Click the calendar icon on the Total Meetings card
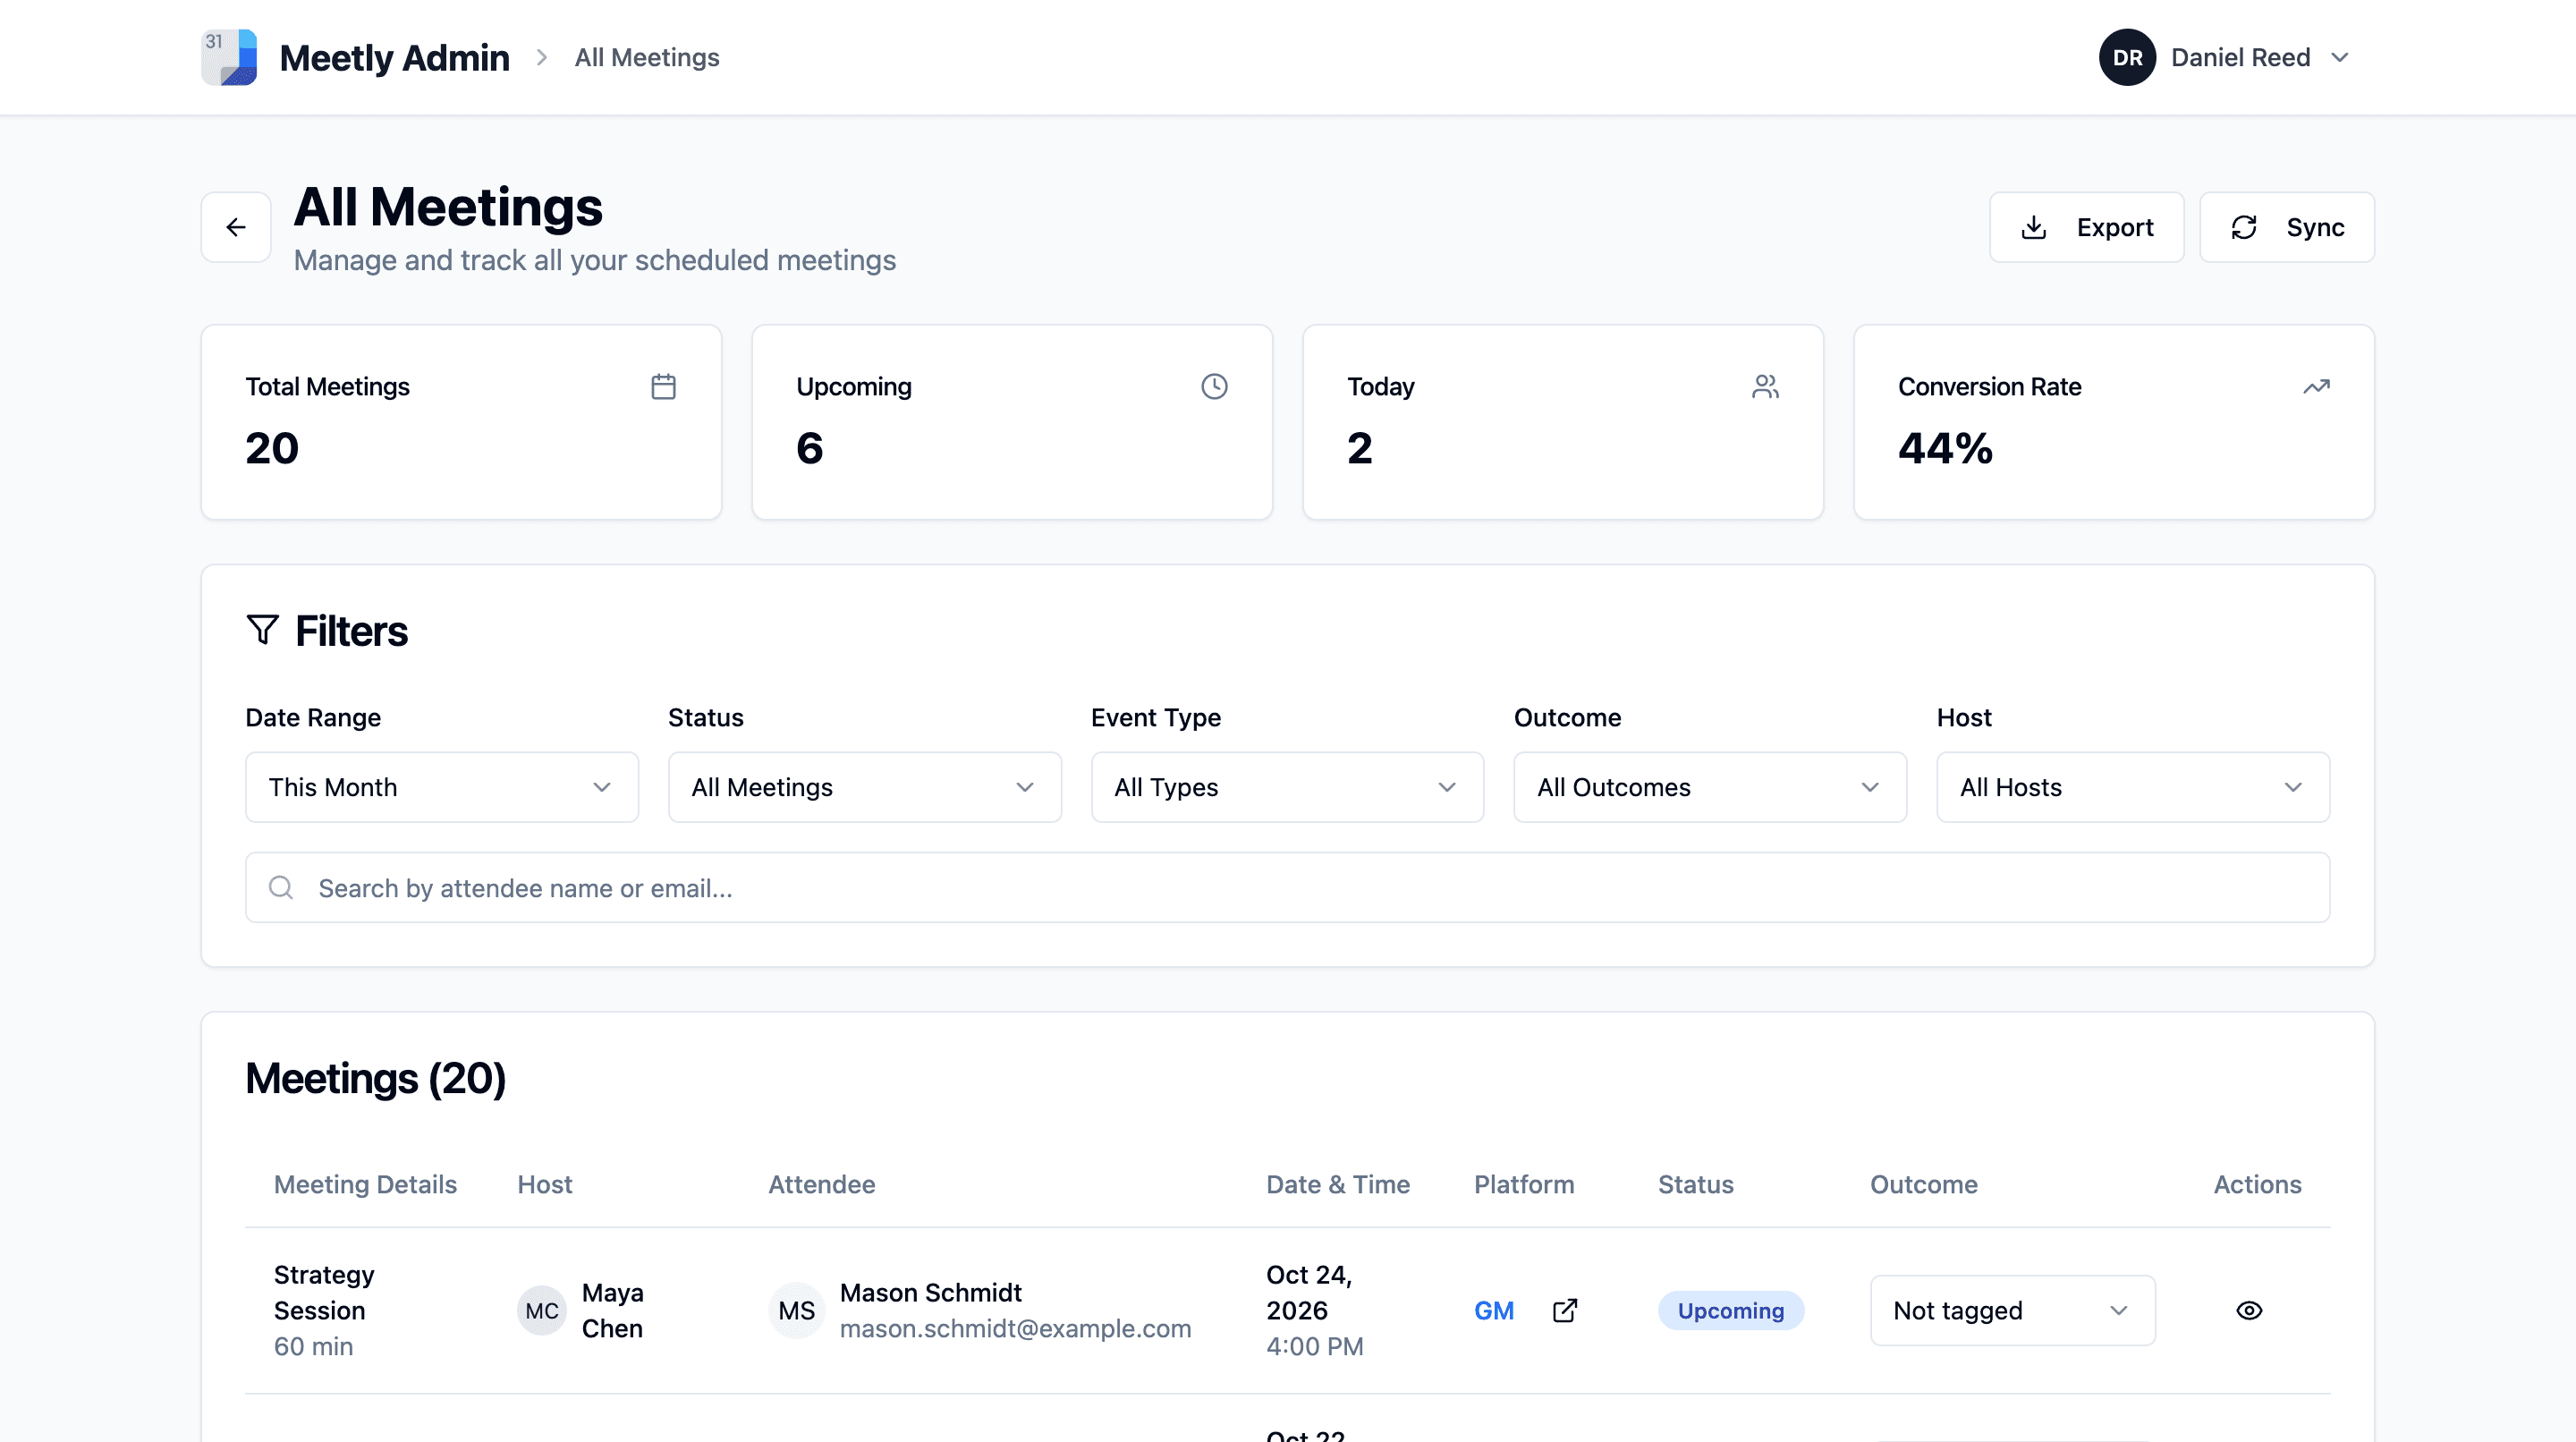Viewport: 2576px width, 1442px height. (663, 386)
